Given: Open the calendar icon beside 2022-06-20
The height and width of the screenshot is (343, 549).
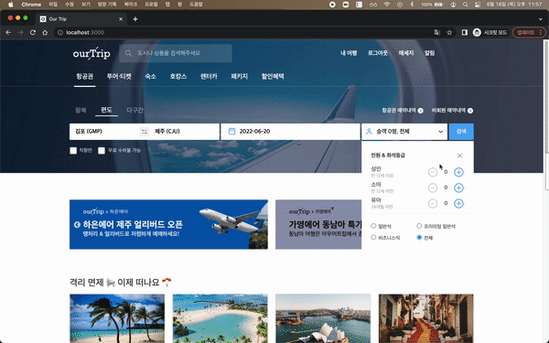Looking at the screenshot, I should (231, 131).
